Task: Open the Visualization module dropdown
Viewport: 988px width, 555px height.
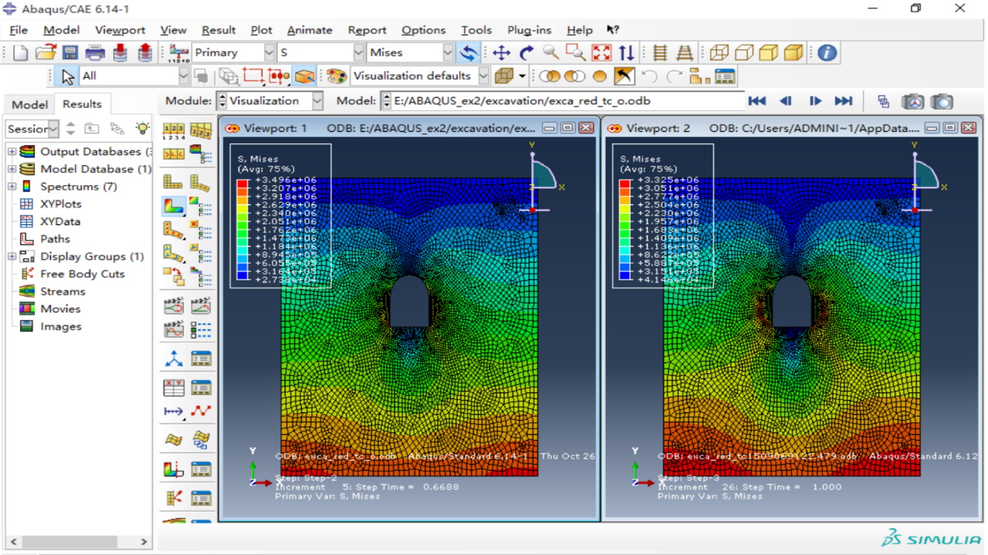Action: click(317, 101)
